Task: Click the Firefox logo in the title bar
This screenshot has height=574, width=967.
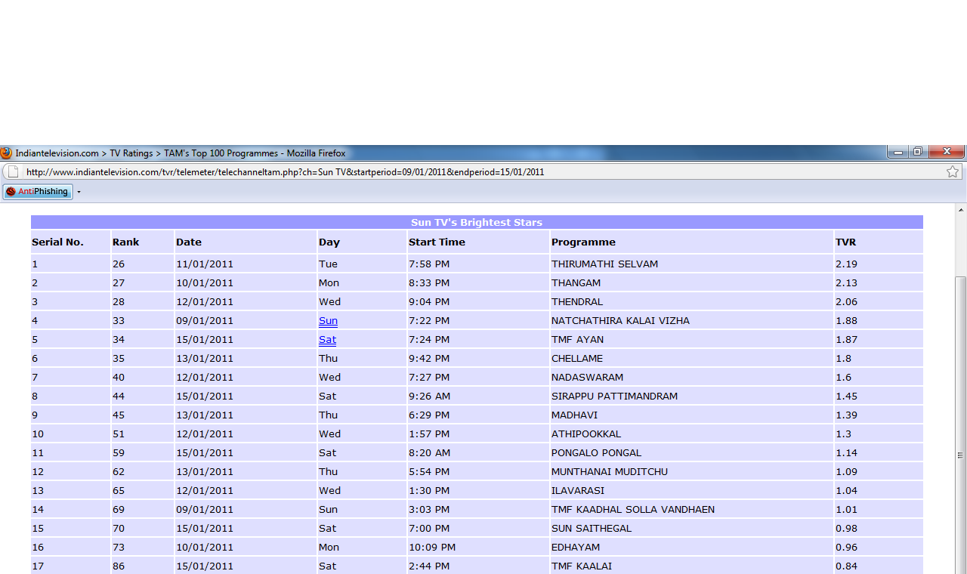Action: [x=6, y=153]
